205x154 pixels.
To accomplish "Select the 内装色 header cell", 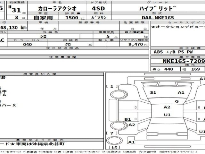I will [x=70, y=40].
